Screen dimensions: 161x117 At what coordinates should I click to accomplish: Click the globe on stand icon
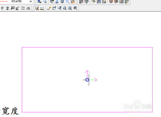(x=7, y=8)
